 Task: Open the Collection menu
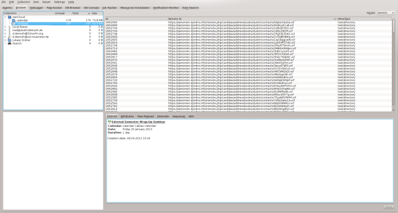24,2
